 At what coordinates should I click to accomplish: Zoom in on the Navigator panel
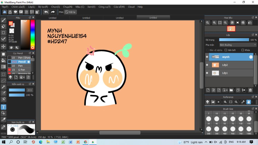pos(214,23)
